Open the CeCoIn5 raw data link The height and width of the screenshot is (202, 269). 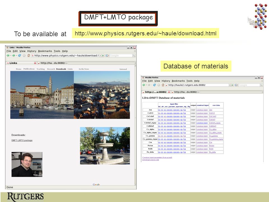coord(213,116)
